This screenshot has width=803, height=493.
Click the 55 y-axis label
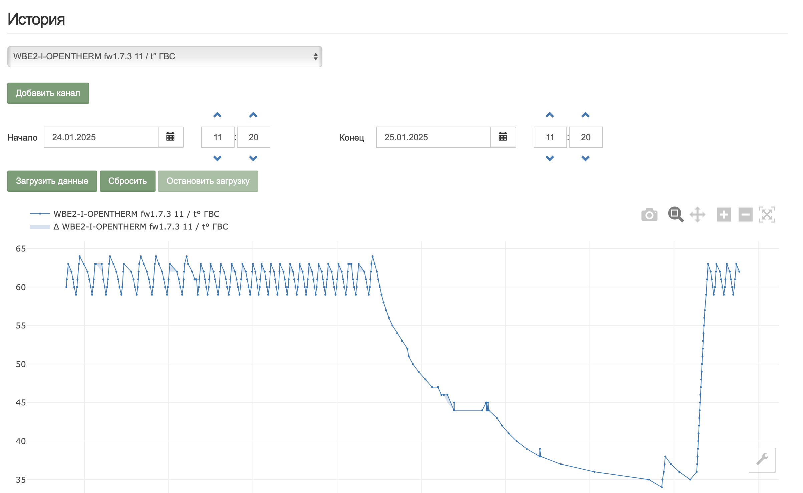pos(21,325)
